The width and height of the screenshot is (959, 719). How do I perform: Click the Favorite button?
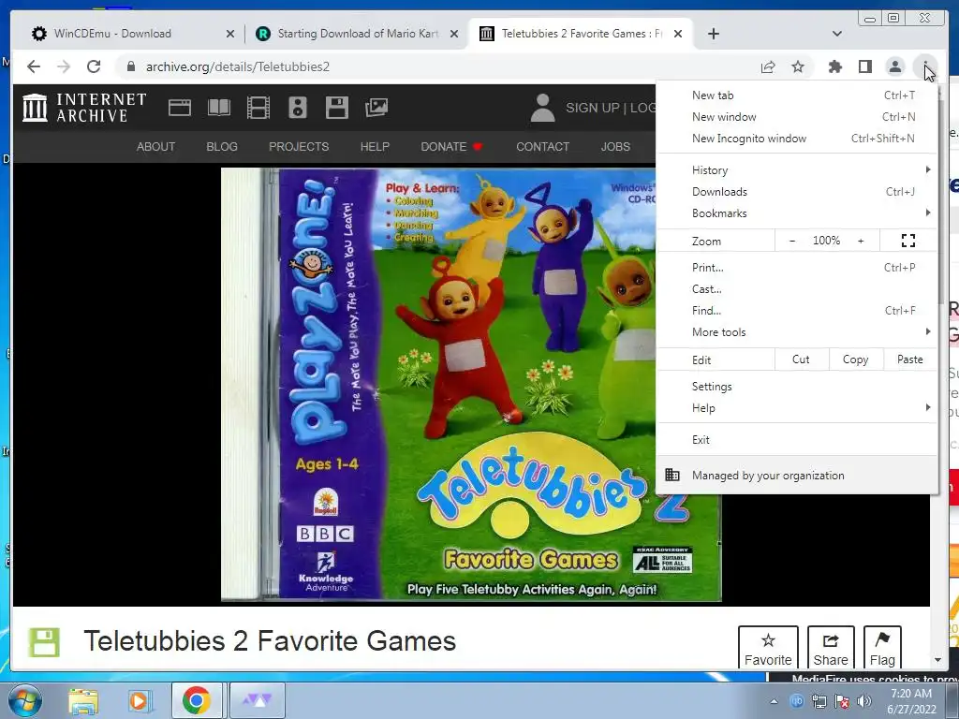click(x=768, y=648)
